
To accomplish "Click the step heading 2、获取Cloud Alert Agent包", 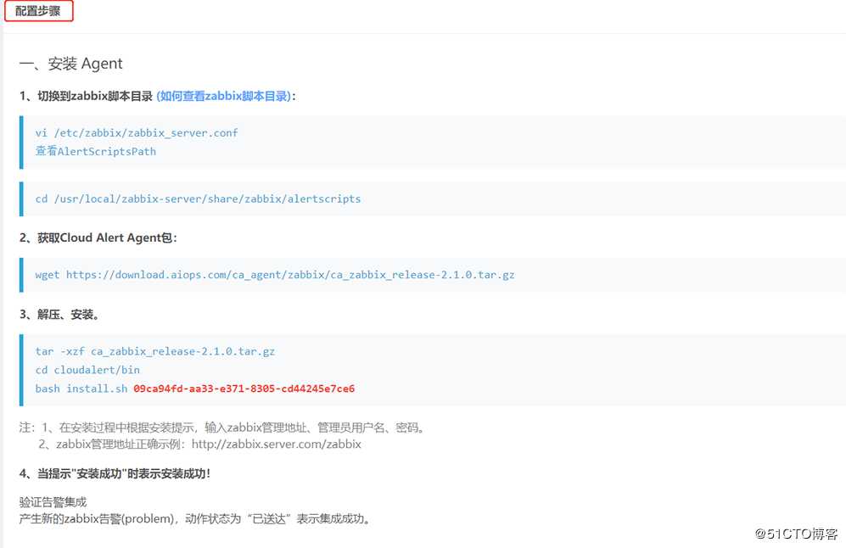I will [98, 238].
